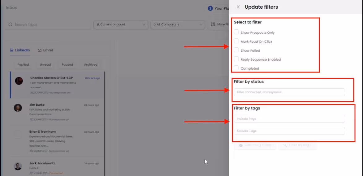The image size is (363, 176).
Task: Click the conversation list scrollbar
Action: [105, 124]
